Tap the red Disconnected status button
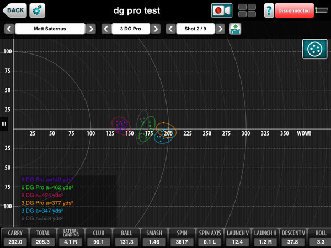The image size is (331, 248). pyautogui.click(x=293, y=10)
